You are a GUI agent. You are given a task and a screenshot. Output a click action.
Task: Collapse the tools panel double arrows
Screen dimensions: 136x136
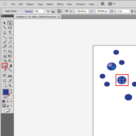(x=2, y=16)
